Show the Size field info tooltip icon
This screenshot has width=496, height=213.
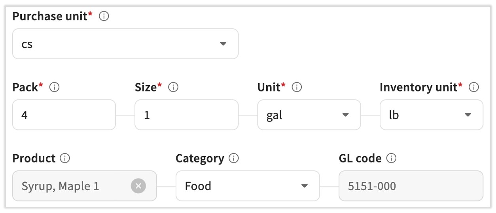click(173, 88)
